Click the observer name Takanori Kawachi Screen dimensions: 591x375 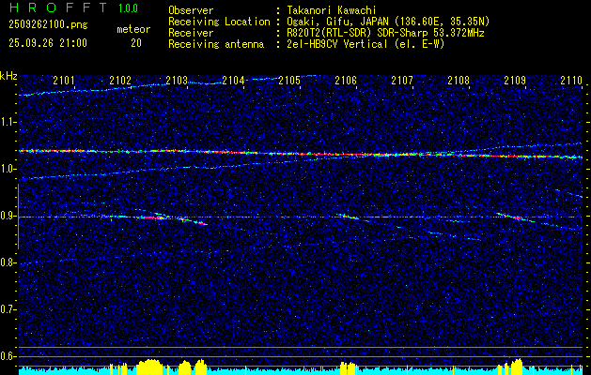click(x=332, y=9)
